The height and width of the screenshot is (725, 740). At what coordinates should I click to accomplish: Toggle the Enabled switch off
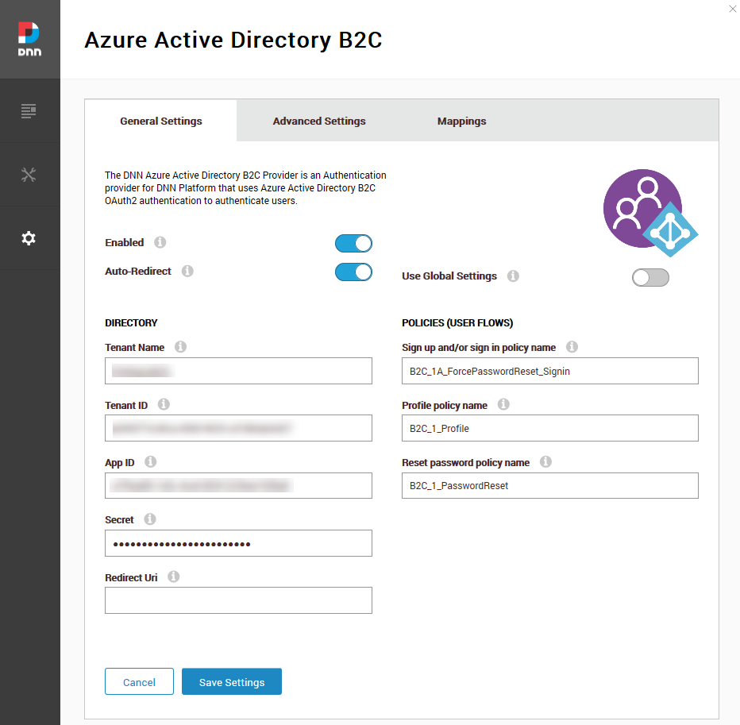point(353,244)
